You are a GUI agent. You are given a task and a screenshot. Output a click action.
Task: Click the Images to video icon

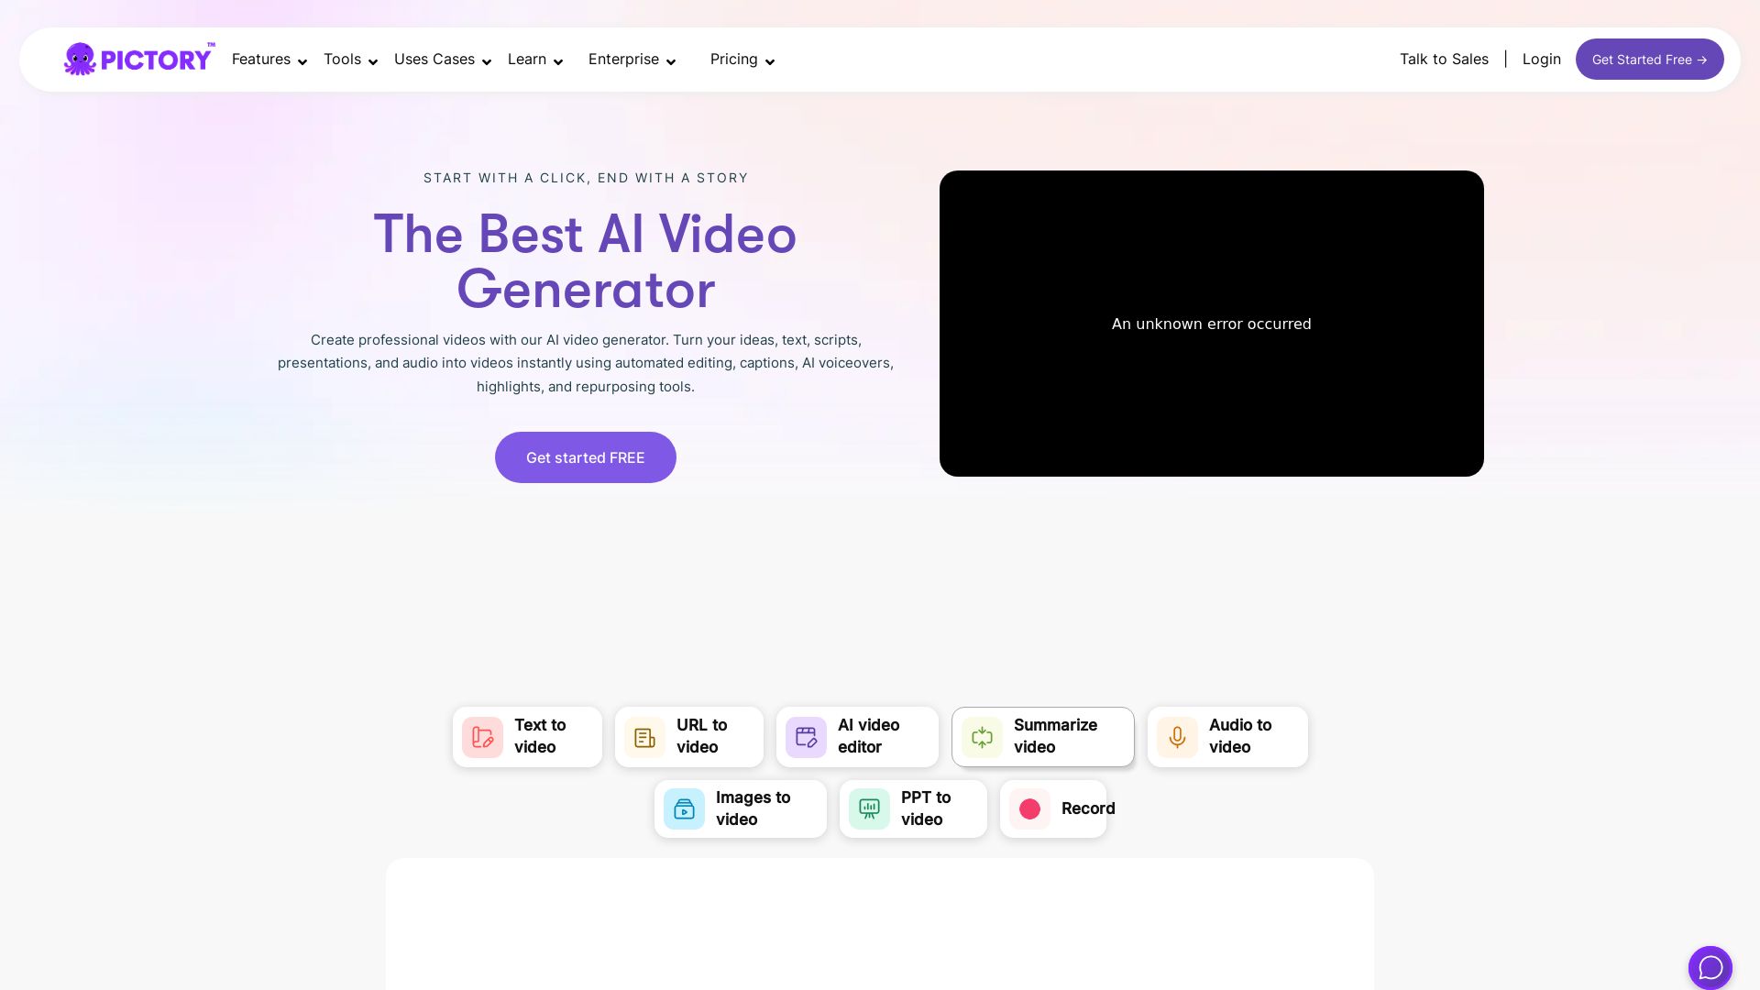(684, 809)
